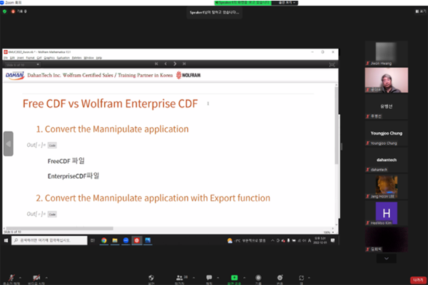This screenshot has width=428, height=285.
Task: Expand hidden tray icons caret
Action: (x=272, y=240)
